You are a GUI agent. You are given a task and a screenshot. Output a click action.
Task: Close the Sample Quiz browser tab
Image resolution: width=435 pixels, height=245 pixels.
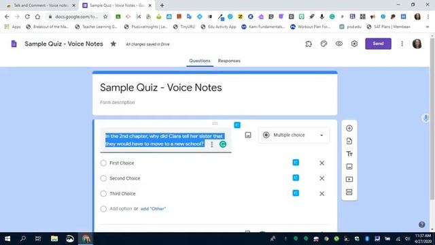150,5
